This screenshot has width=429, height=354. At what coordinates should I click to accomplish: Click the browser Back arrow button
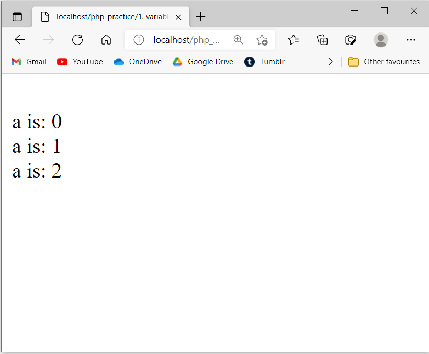pos(20,40)
